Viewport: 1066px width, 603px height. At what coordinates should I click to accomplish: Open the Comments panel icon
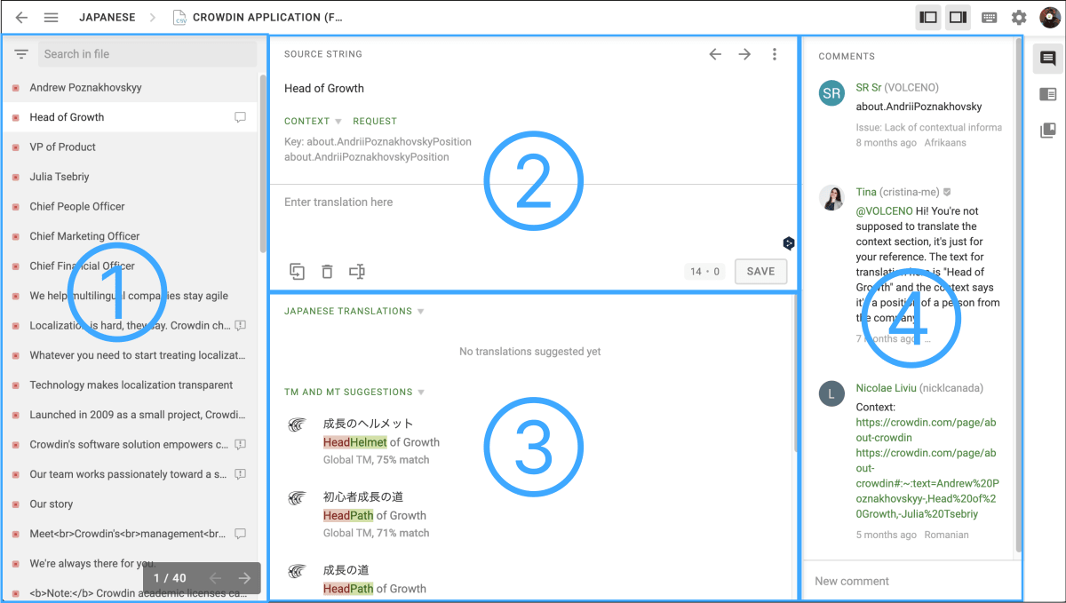coord(1047,59)
